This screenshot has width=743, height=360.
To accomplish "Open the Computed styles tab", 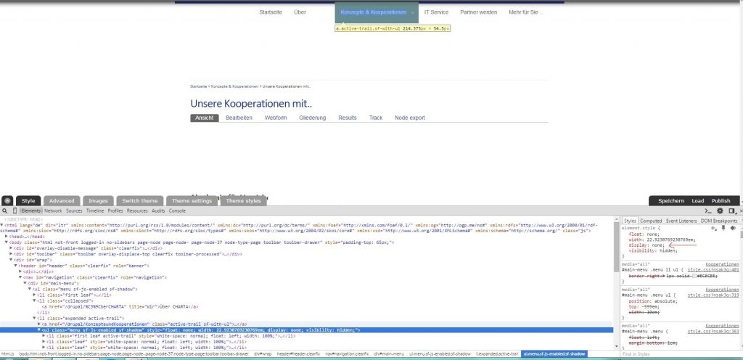I will point(650,221).
